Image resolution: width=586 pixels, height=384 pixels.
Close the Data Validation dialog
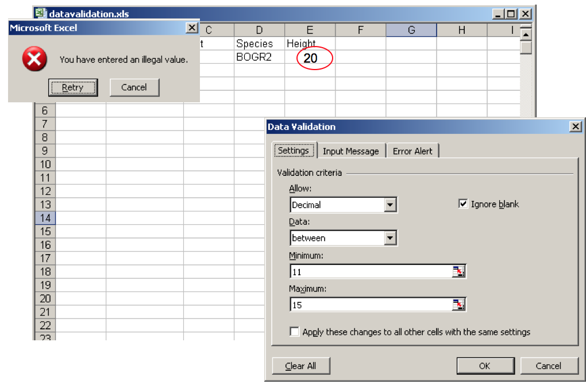[x=575, y=127]
